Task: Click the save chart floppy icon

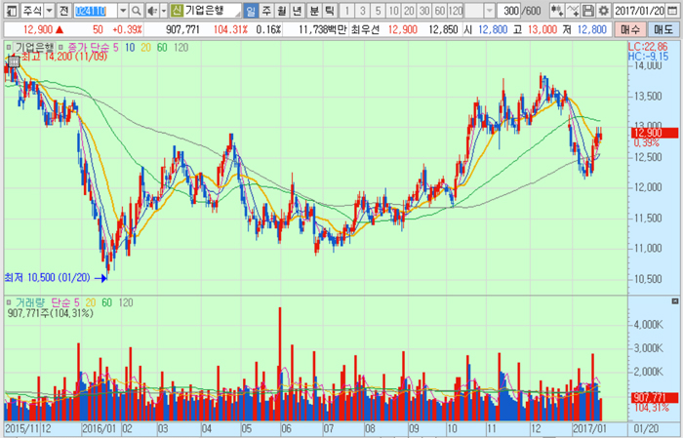Action: 588,10
